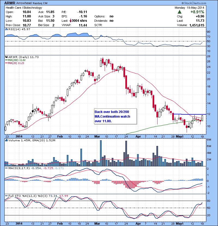Click the blue 12 resistance line
The width and height of the screenshot is (218, 226).
pyautogui.click(x=190, y=114)
